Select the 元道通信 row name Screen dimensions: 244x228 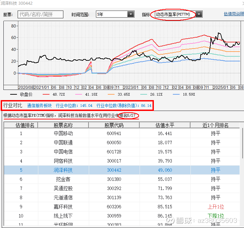(x=63, y=197)
